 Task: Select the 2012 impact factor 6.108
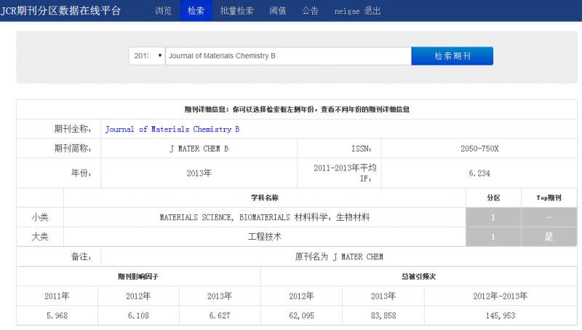tap(138, 315)
